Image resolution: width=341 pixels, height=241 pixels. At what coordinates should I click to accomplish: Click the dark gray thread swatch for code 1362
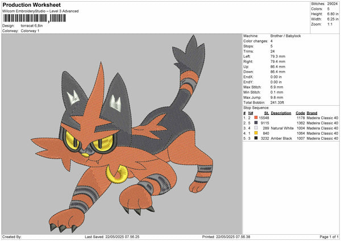tap(256, 123)
